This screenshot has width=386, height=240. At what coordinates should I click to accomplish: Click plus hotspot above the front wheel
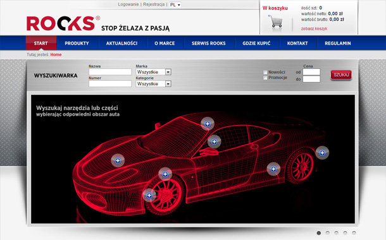[x=165, y=174]
